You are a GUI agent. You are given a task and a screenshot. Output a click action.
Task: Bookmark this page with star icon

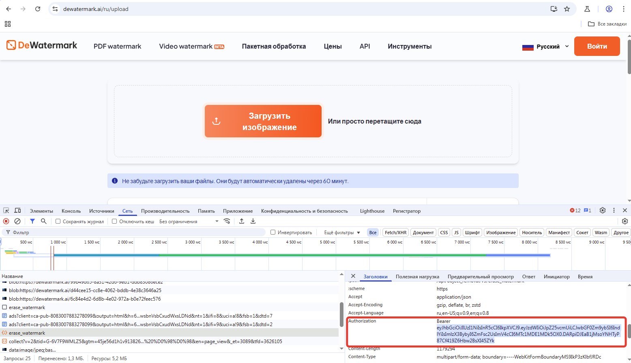567,9
